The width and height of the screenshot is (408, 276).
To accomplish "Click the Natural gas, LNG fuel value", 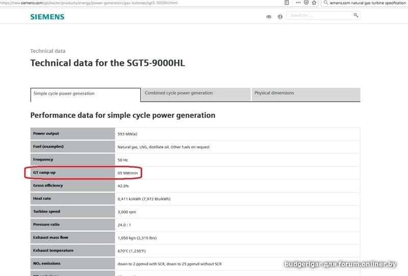I will [163, 147].
